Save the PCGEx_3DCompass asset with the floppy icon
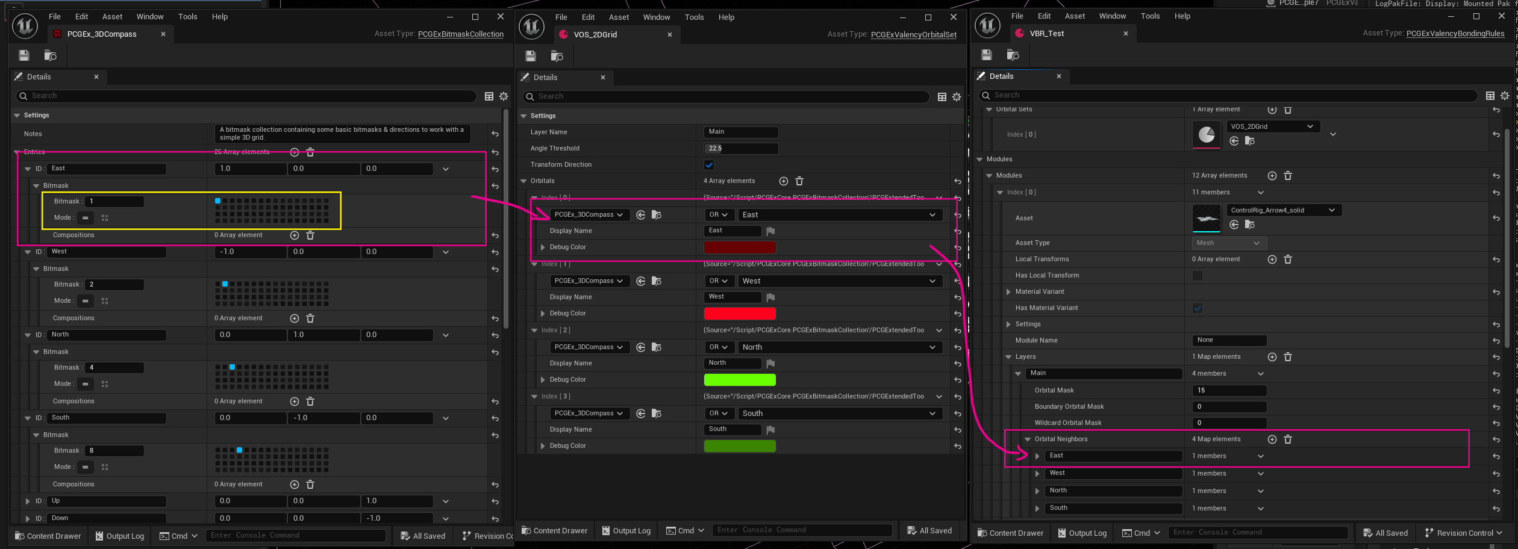This screenshot has height=549, width=1518. pyautogui.click(x=24, y=55)
